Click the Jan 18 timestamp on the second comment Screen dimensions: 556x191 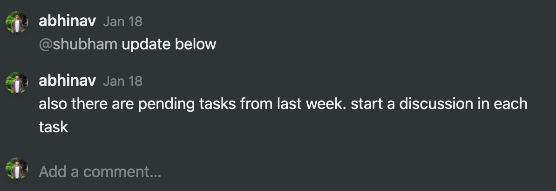coord(122,81)
